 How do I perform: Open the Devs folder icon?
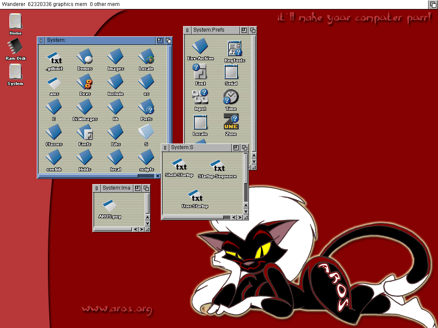[85, 82]
